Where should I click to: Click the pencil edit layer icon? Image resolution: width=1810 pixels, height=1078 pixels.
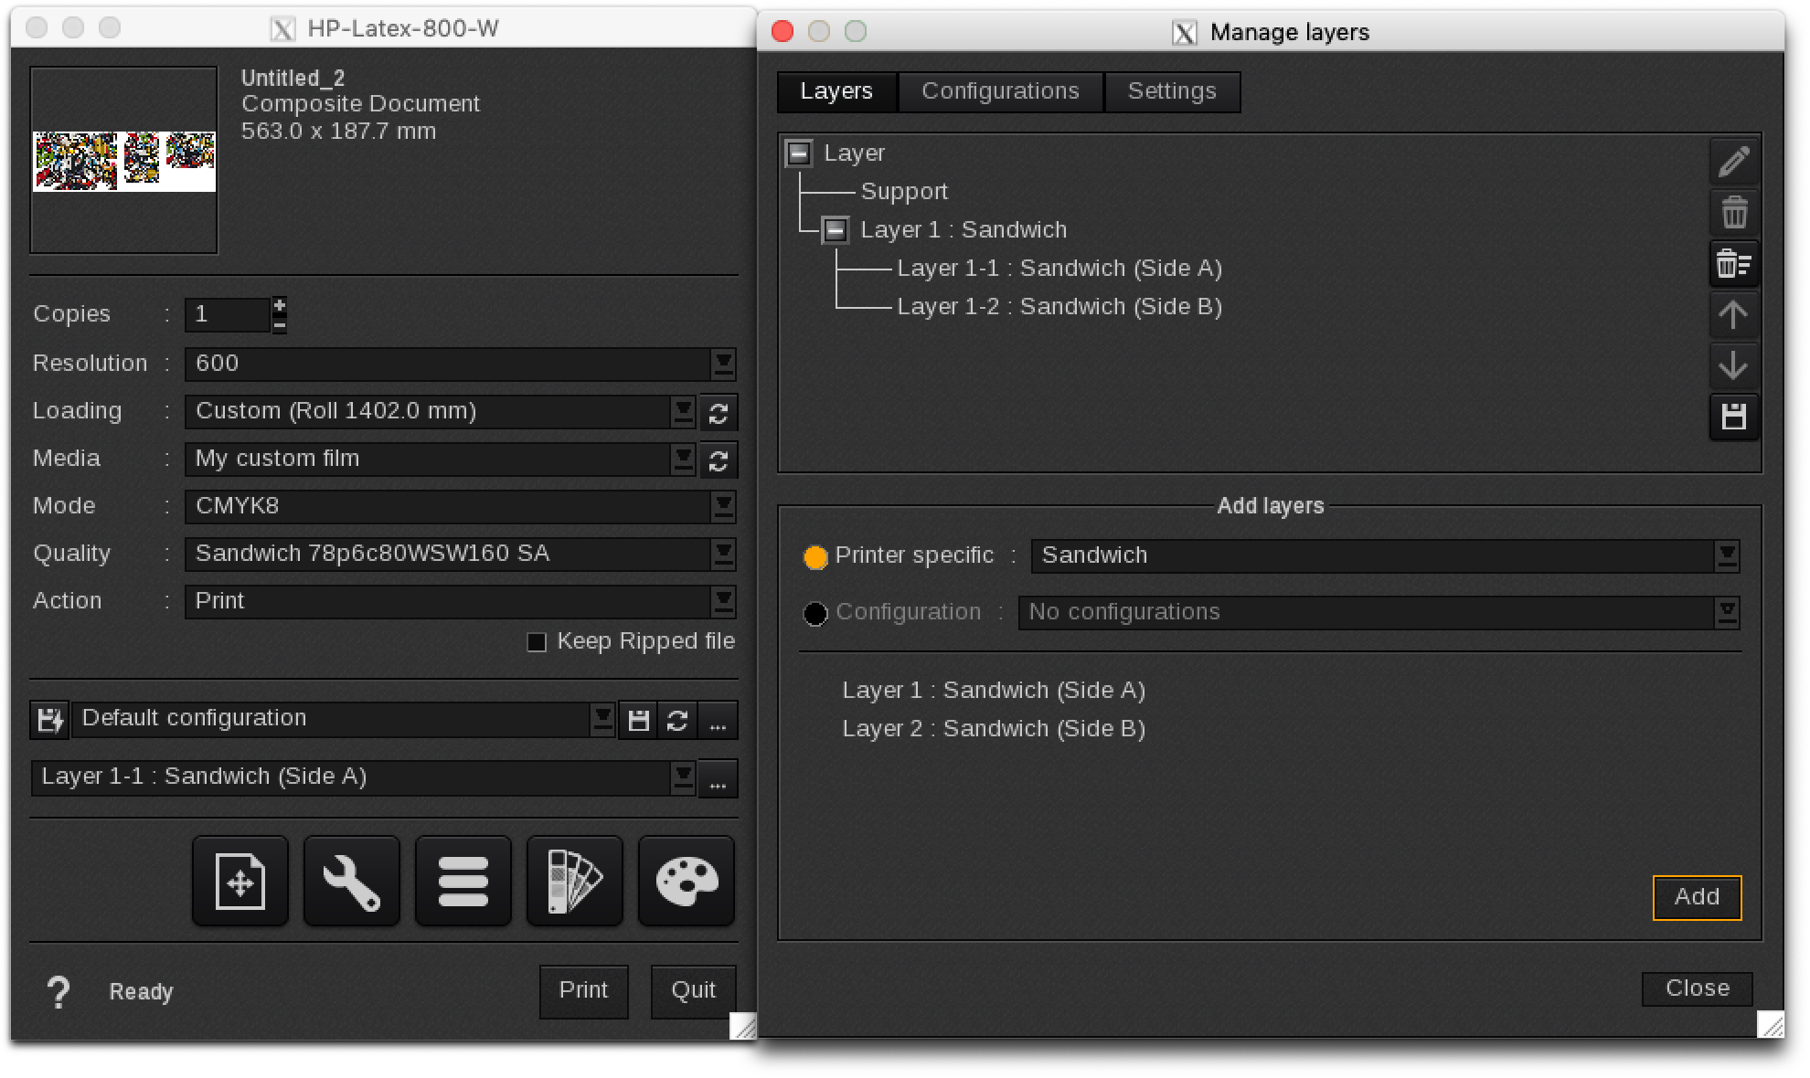(x=1734, y=163)
